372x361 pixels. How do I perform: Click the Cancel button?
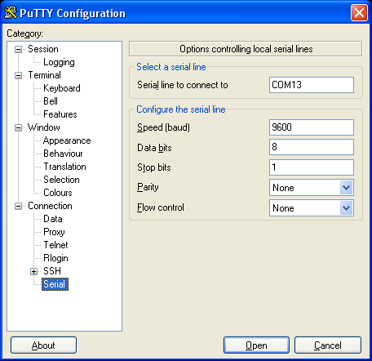coord(328,345)
